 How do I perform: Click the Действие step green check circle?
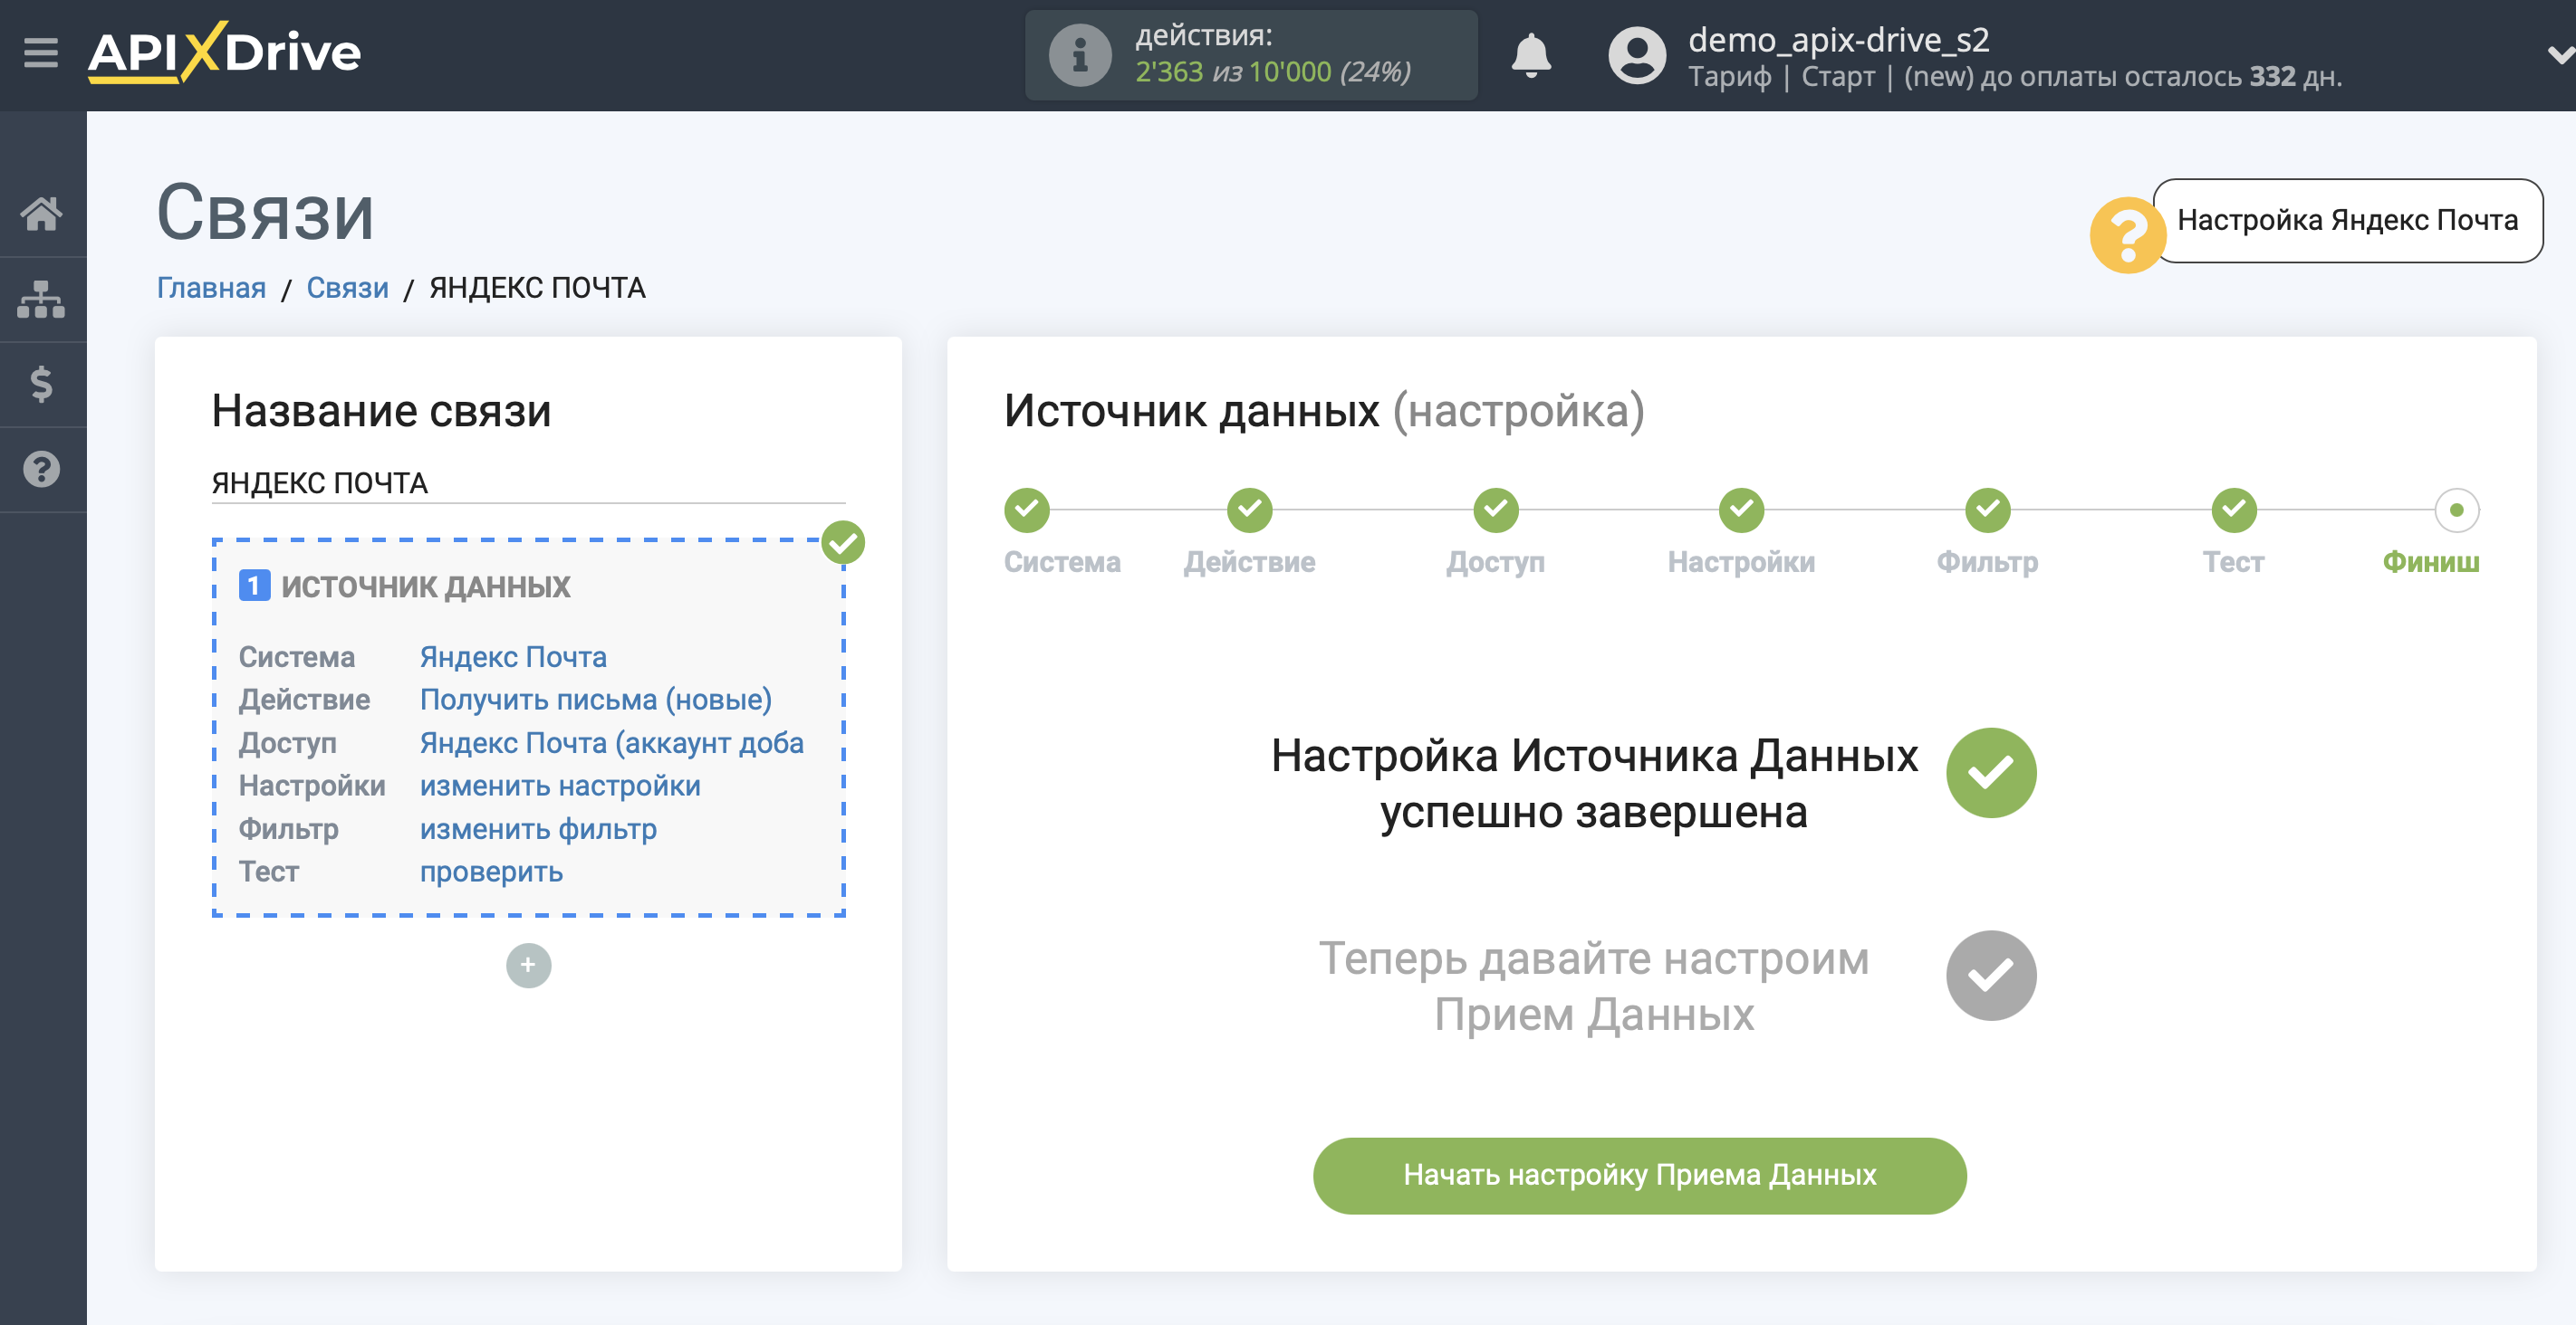(x=1249, y=510)
